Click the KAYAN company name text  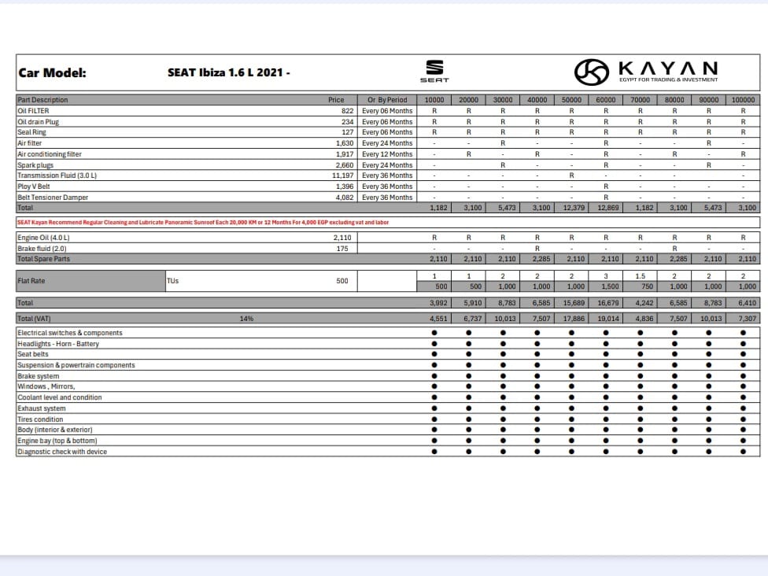(x=668, y=68)
